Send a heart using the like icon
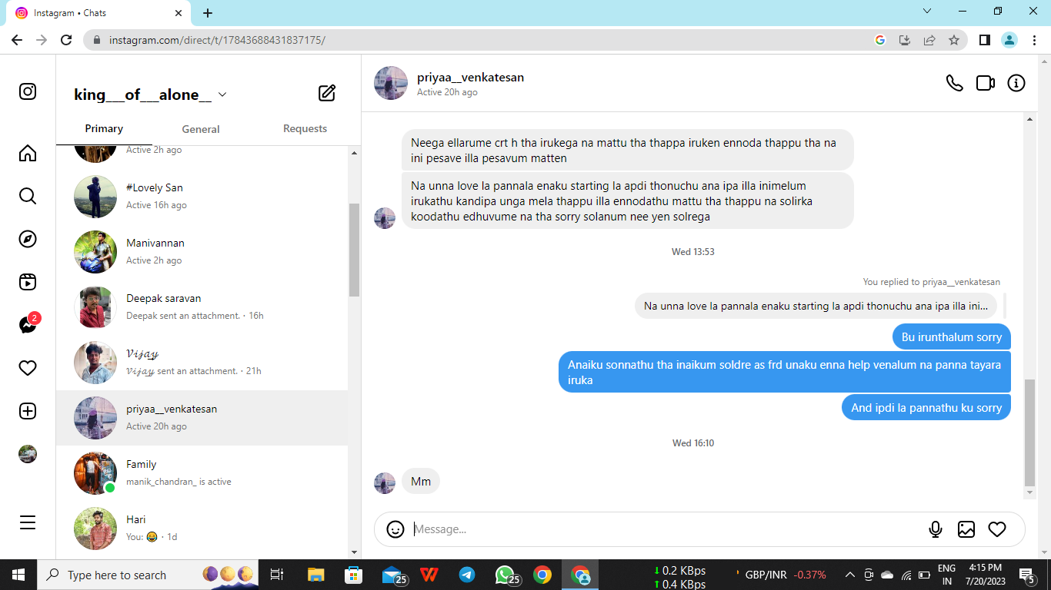This screenshot has width=1051, height=590. coord(997,529)
